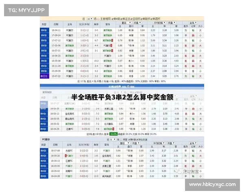Open the 平均欧赔 dropdown in the FC首尔 table
This screenshot has width=244, height=195.
(159, 143)
